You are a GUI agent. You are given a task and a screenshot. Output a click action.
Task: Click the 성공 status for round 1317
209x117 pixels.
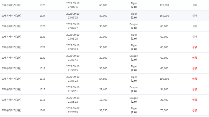click(x=195, y=89)
